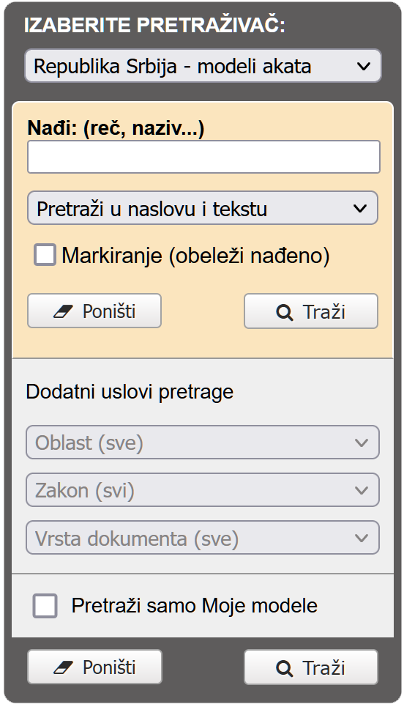
Task: Expand the Zakon (svi) dropdown
Action: (203, 490)
